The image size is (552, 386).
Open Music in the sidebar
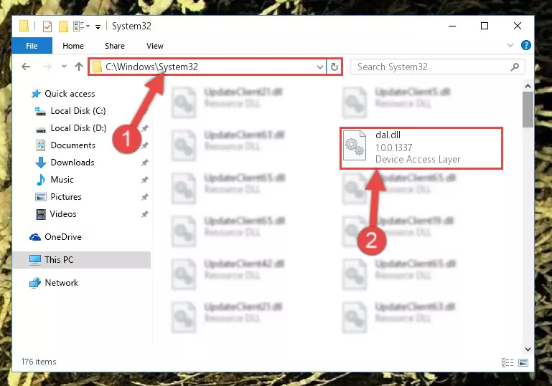click(x=62, y=180)
